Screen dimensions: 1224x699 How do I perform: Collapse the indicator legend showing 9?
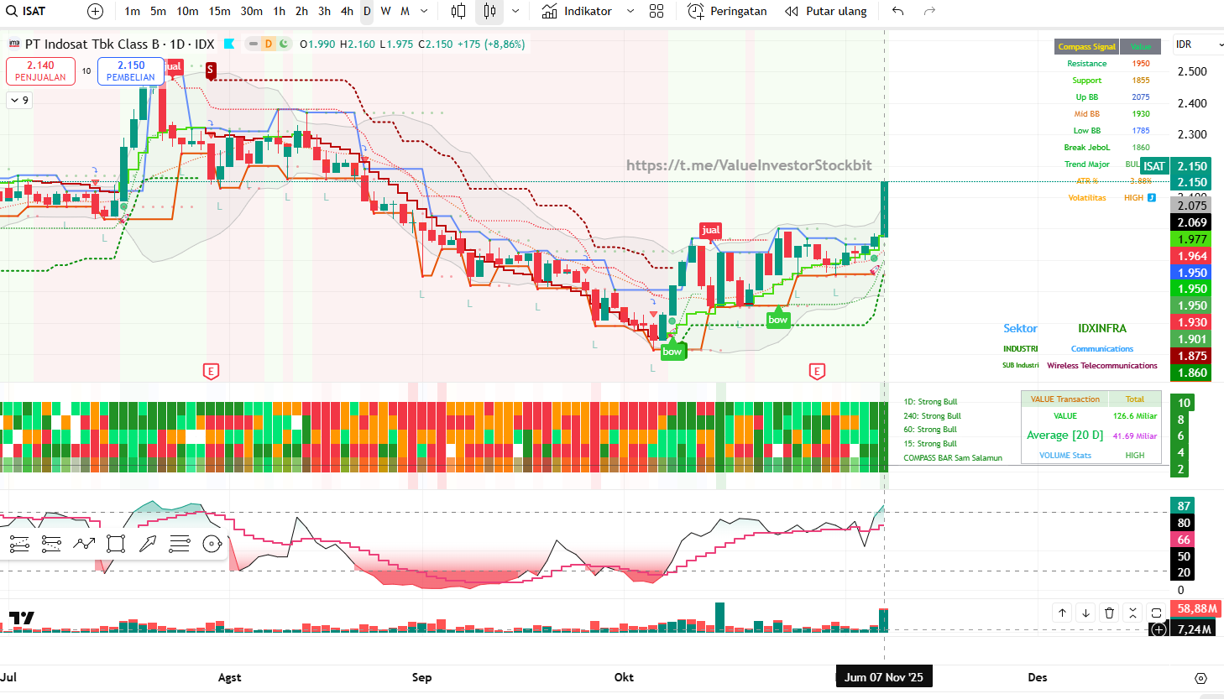pyautogui.click(x=19, y=100)
